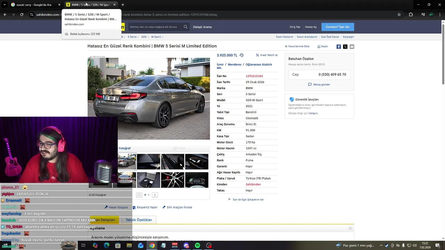The height and width of the screenshot is (250, 445).
Task: Click Karşılaştır link
Action: click(348, 37)
